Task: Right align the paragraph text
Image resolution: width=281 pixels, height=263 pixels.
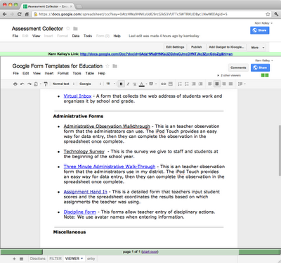Action: (x=224, y=84)
